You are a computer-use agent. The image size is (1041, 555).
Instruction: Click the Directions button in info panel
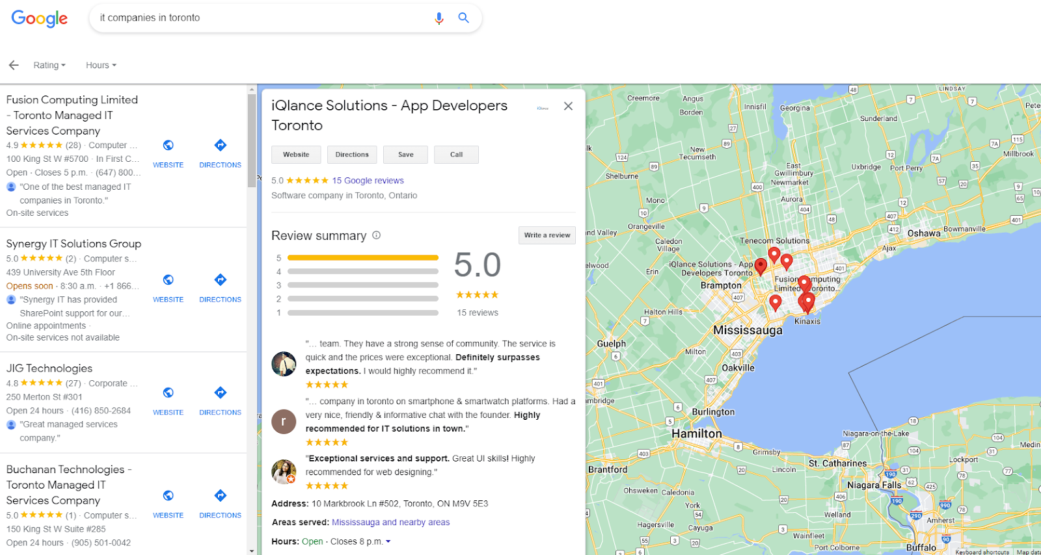[x=352, y=155]
